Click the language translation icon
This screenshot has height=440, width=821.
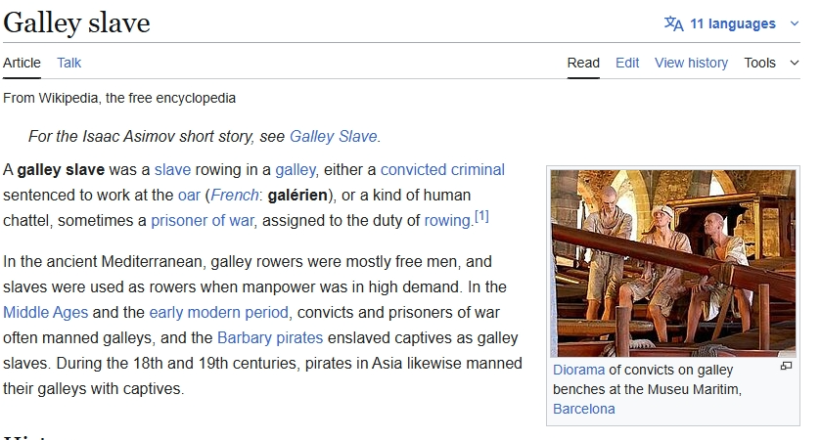click(x=673, y=23)
